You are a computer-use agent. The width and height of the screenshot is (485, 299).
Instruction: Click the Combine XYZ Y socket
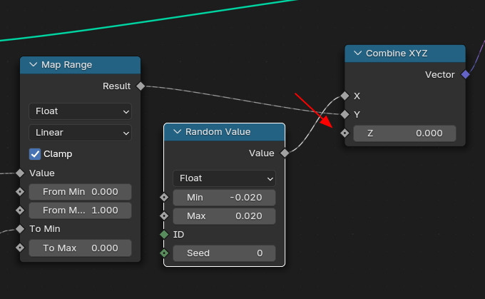point(344,114)
